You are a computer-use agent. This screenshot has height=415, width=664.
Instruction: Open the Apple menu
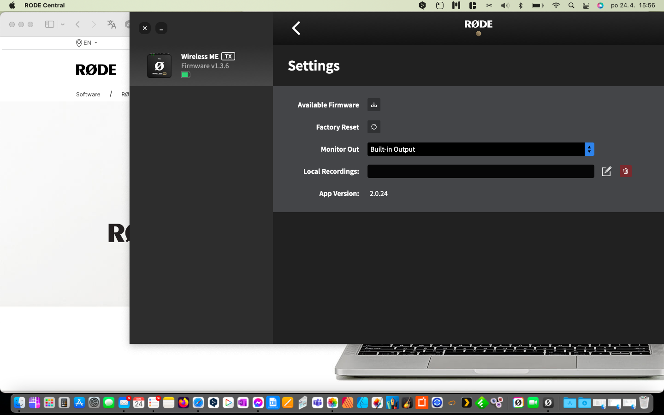[x=12, y=6]
